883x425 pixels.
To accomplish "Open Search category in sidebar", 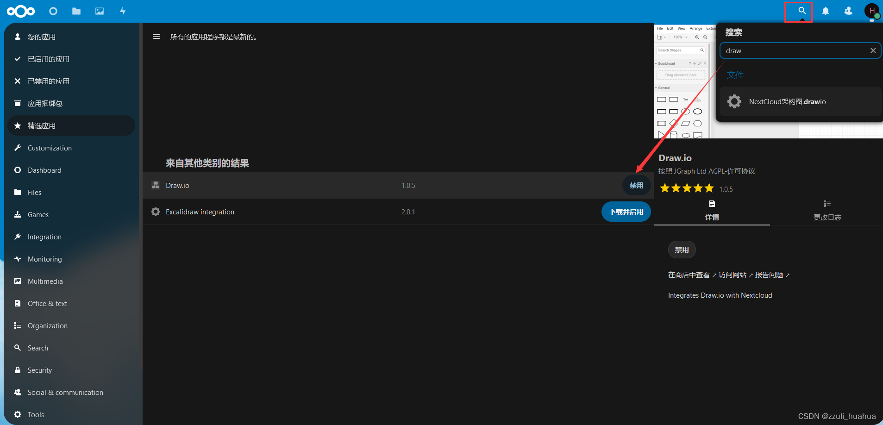I will click(71, 348).
